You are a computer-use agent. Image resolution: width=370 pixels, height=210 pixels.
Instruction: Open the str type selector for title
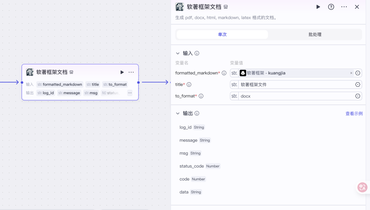(x=234, y=84)
